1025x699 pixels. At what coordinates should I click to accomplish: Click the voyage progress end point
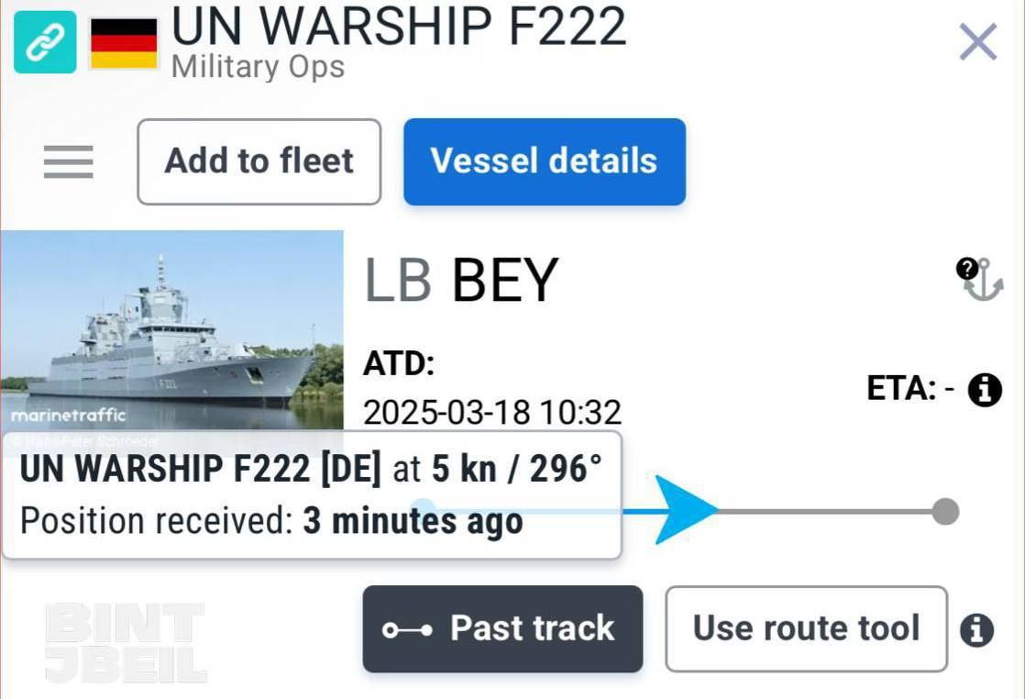945,511
